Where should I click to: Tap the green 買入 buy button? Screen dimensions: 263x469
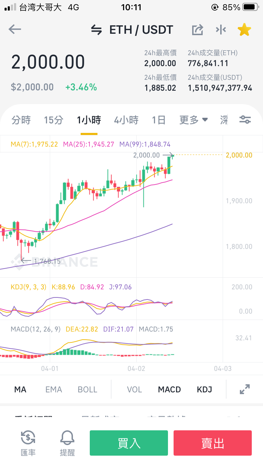pos(129,443)
